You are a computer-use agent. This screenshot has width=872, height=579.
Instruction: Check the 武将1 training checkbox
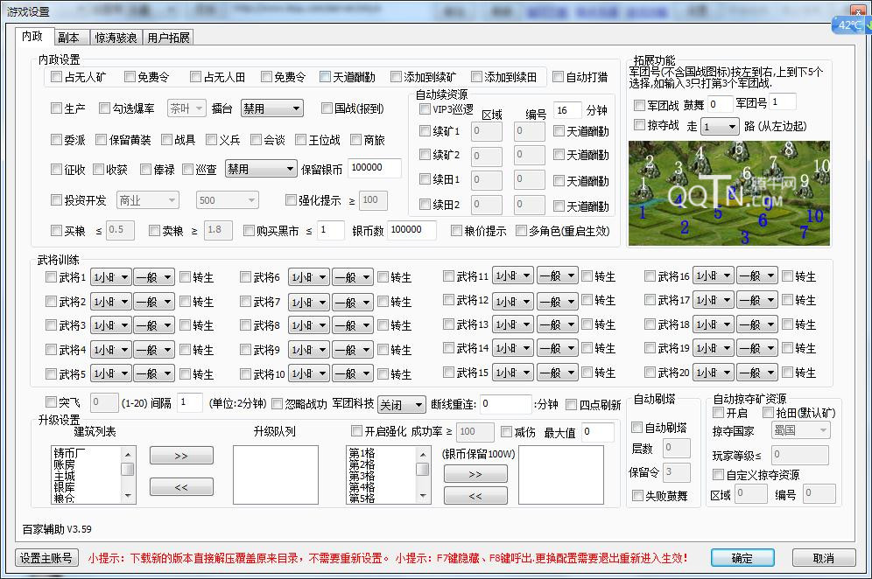(x=52, y=277)
